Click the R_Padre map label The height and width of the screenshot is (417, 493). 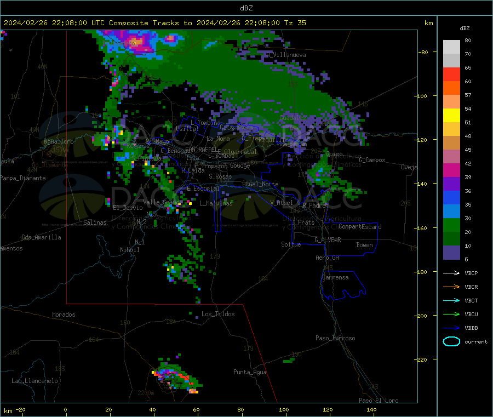(314, 205)
